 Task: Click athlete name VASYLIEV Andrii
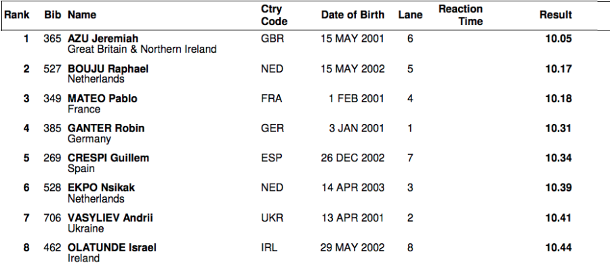click(x=110, y=218)
